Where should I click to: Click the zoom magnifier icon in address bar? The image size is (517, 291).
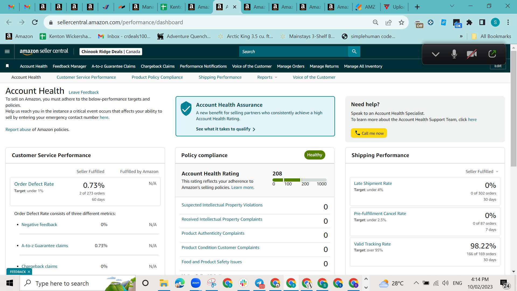click(x=376, y=22)
